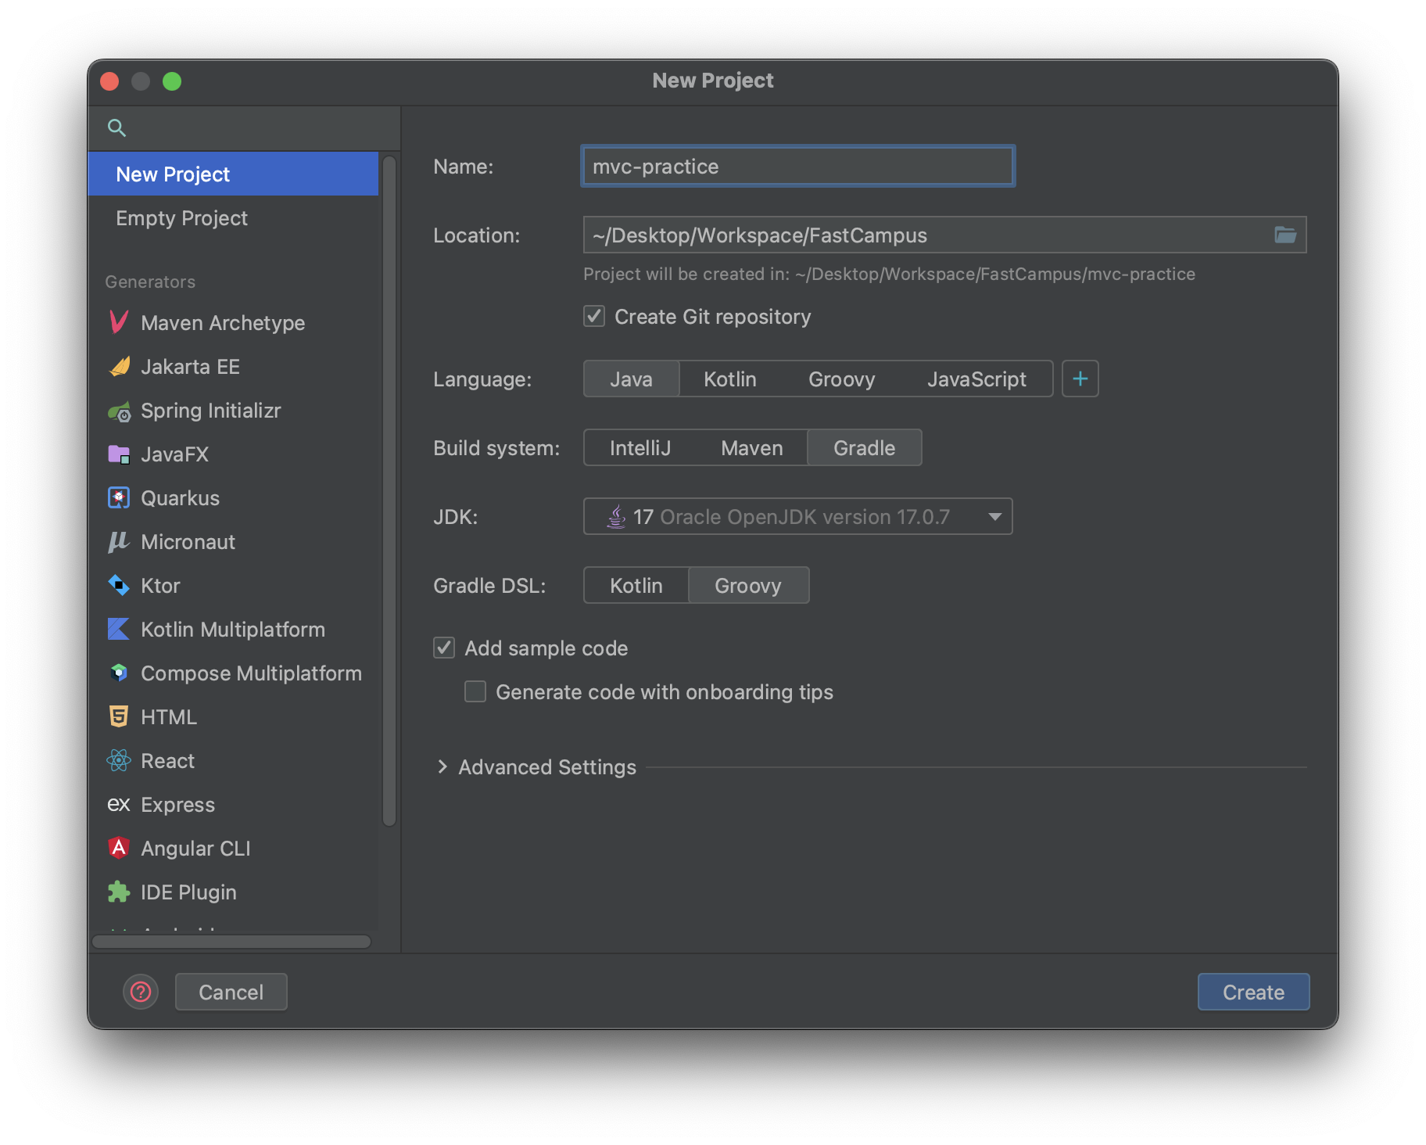
Task: Click the Express ex icon
Action: pyautogui.click(x=119, y=805)
